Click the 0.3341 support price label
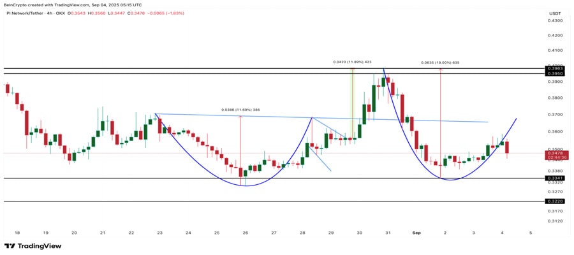 click(x=556, y=178)
